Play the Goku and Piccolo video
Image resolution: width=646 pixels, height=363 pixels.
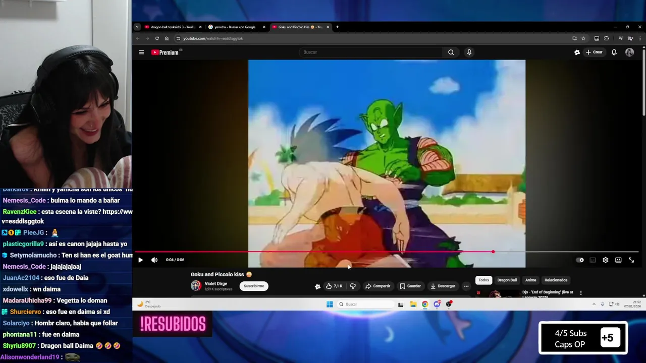(x=140, y=260)
